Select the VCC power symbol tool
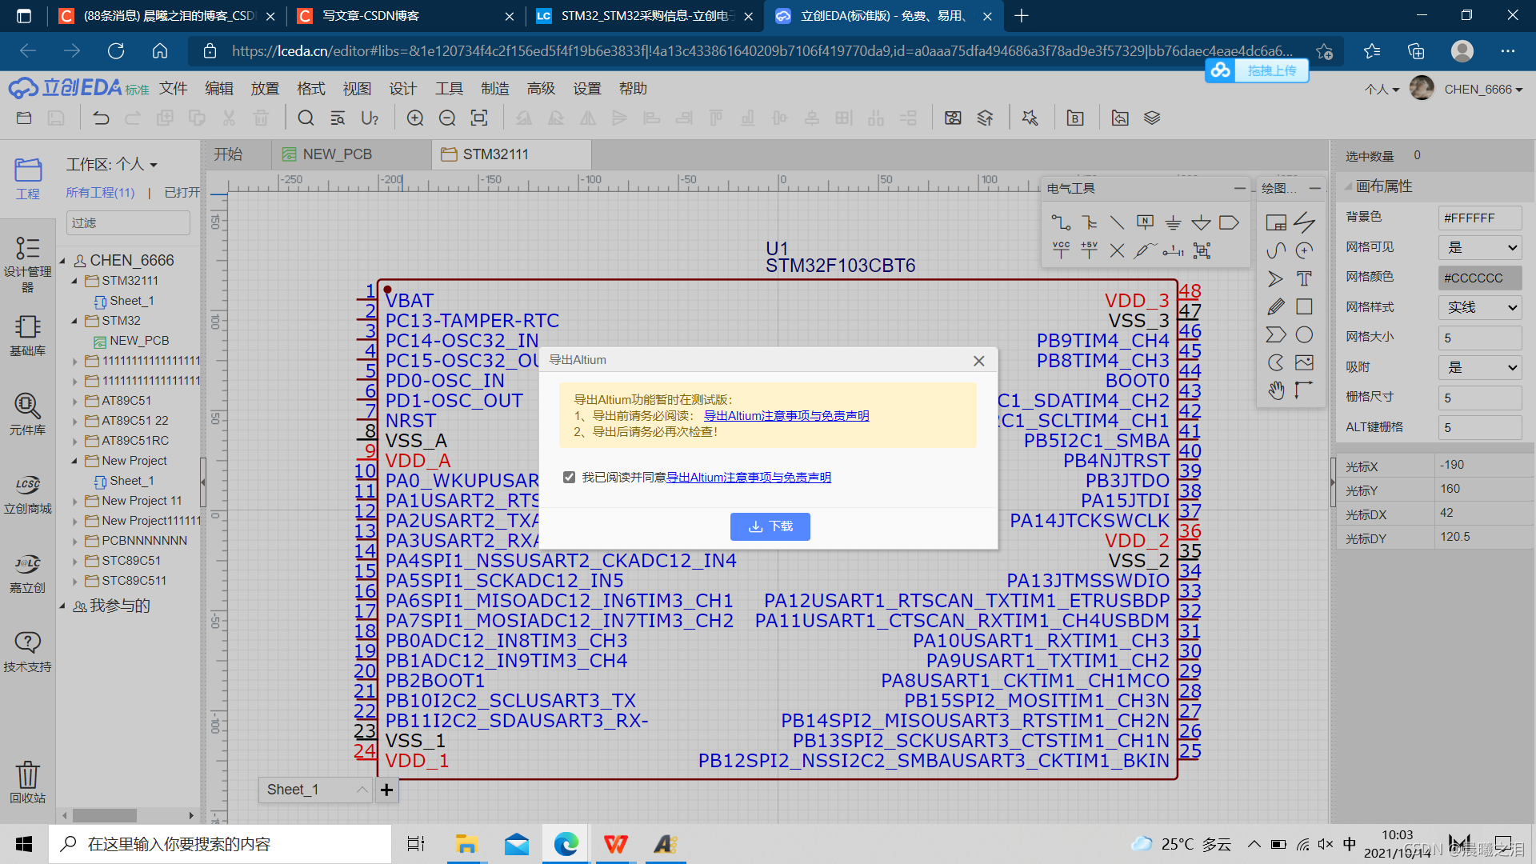Screen dimensions: 1536x864 (1061, 250)
